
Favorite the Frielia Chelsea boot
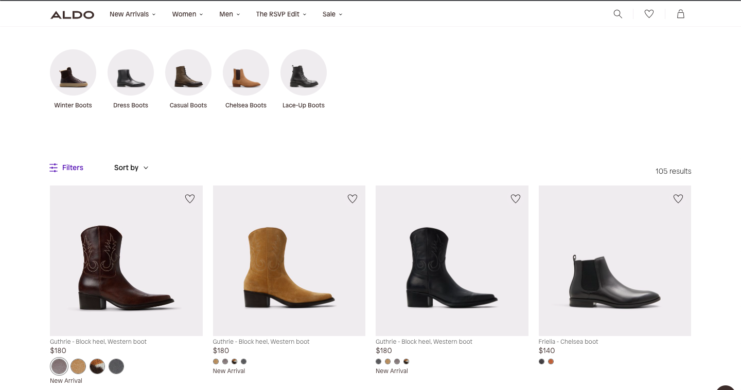coord(678,199)
